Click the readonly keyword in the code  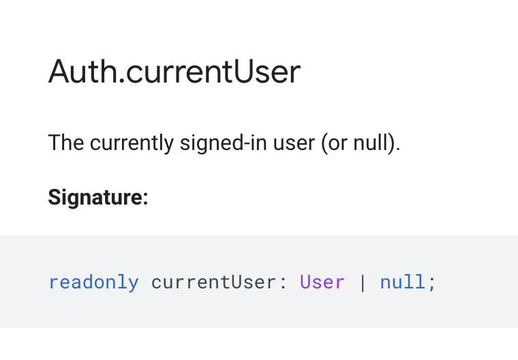[x=94, y=283]
